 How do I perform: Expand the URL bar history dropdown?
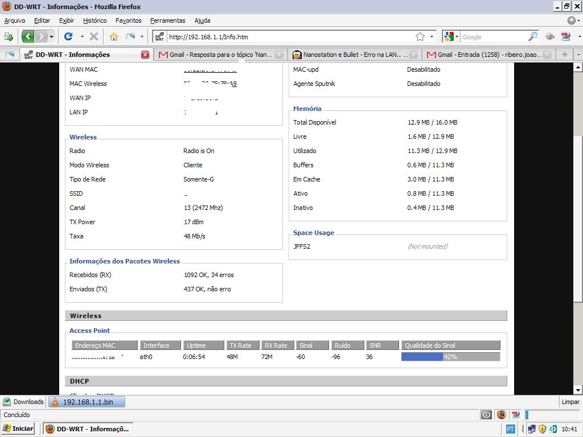coord(432,36)
